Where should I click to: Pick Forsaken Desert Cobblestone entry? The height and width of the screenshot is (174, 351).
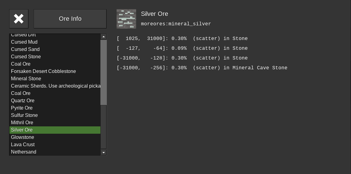tap(43, 71)
